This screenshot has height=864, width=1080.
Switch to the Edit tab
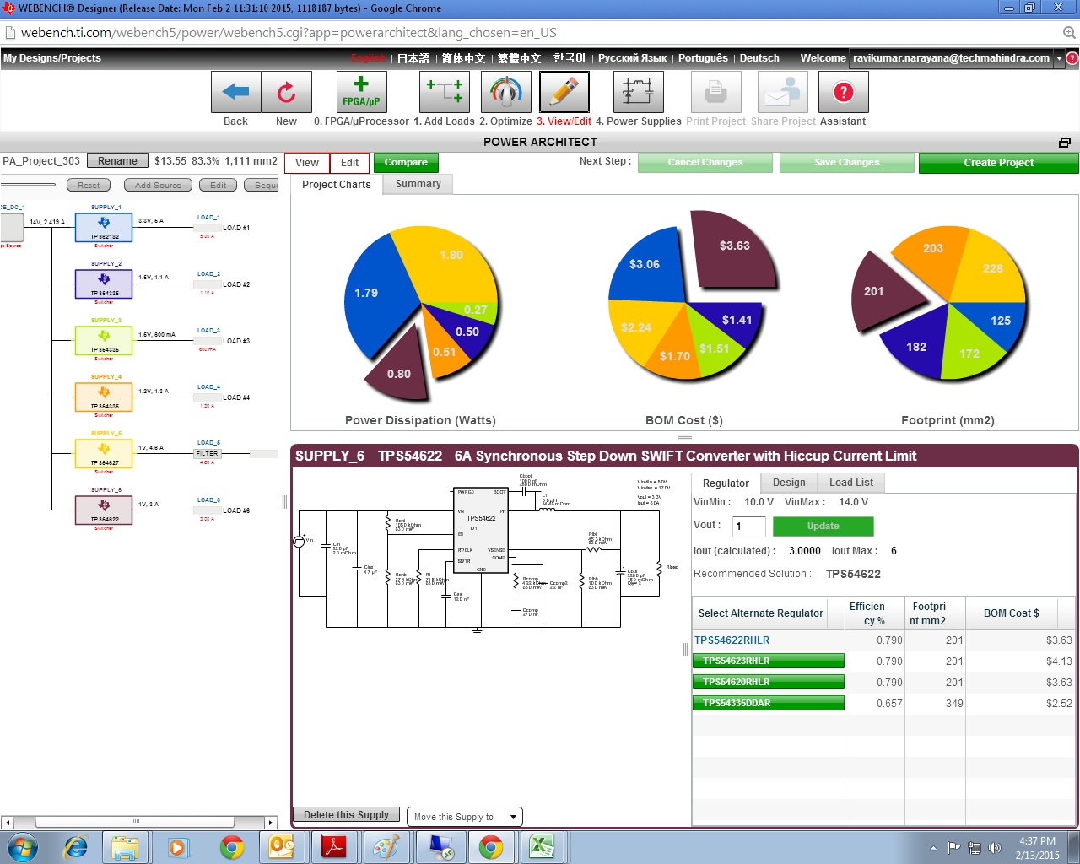click(350, 163)
